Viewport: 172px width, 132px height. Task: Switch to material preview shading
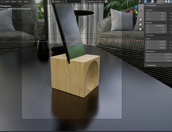pos(169,2)
